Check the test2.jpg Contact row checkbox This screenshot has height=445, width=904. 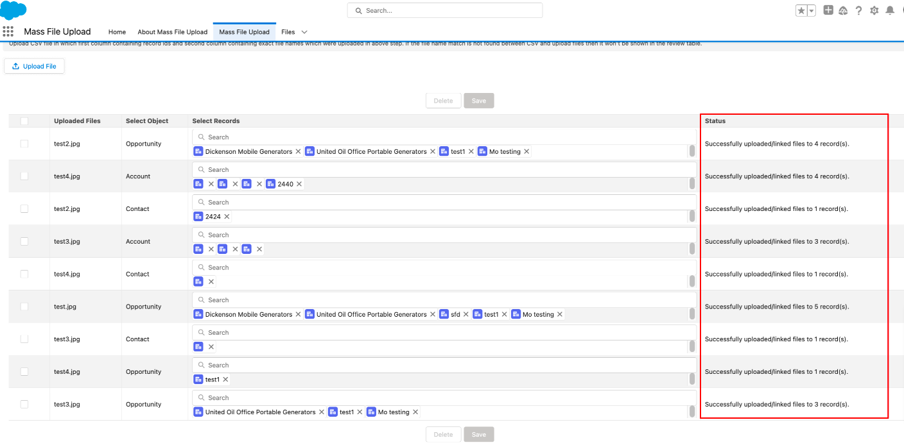[x=24, y=209]
